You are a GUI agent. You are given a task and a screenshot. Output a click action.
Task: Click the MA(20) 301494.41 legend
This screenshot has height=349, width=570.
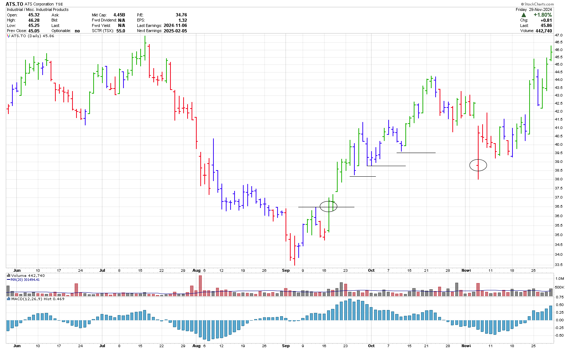[x=25, y=280]
